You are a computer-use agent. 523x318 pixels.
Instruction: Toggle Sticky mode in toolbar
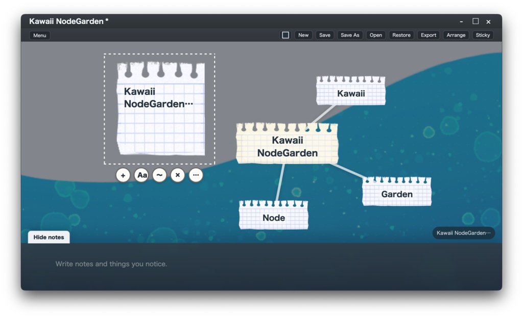[483, 35]
